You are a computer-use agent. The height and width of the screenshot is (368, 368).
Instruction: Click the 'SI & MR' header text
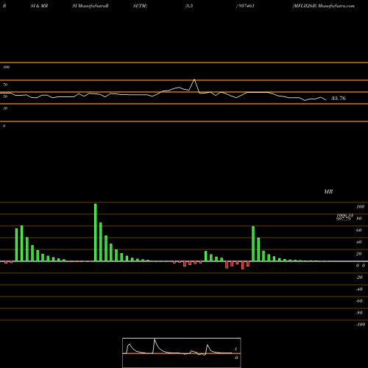coord(39,6)
